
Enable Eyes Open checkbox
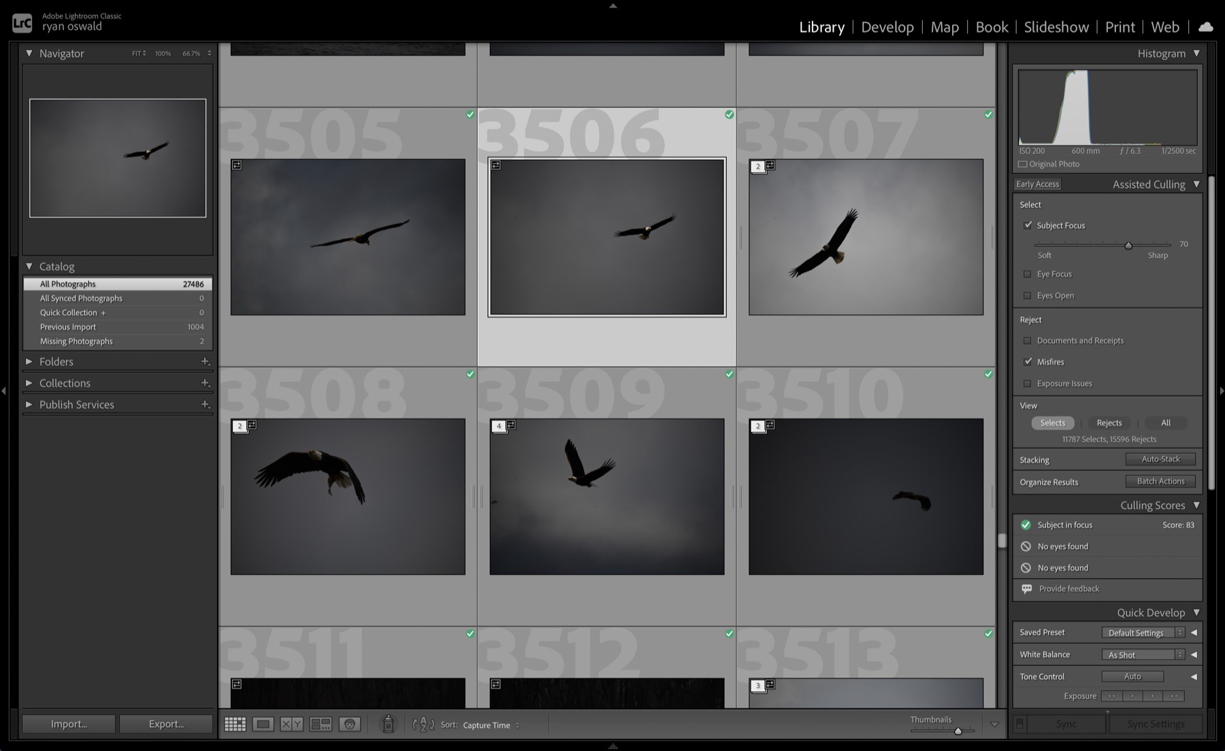pyautogui.click(x=1028, y=295)
